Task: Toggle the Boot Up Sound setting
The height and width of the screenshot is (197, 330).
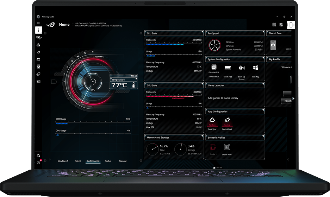Action: coord(242,72)
